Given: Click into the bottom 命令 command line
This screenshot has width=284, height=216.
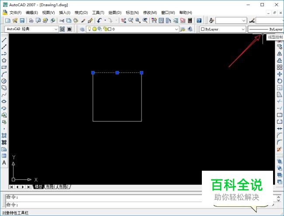Looking at the screenshot, I should click(x=103, y=205).
